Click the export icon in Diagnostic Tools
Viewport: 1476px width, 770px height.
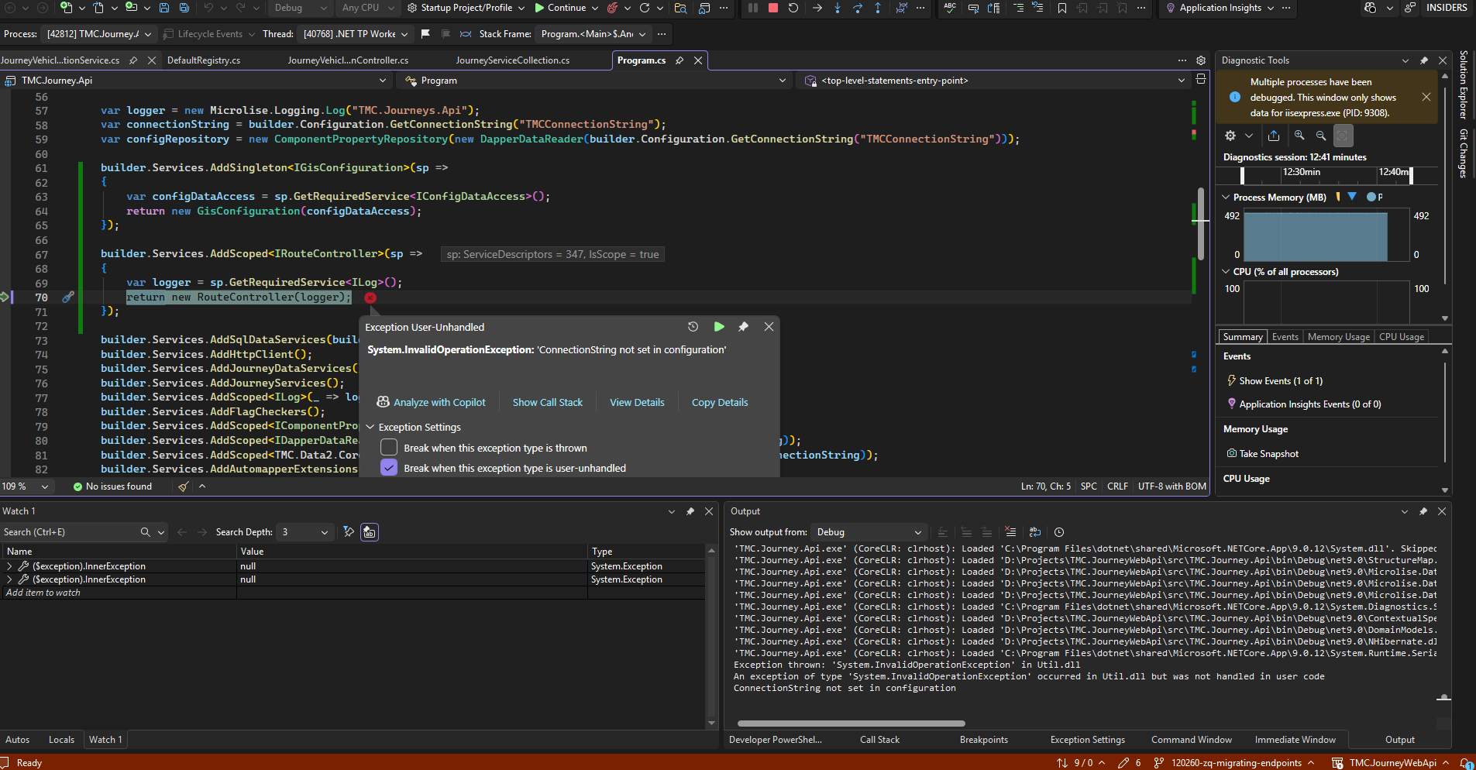1274,136
